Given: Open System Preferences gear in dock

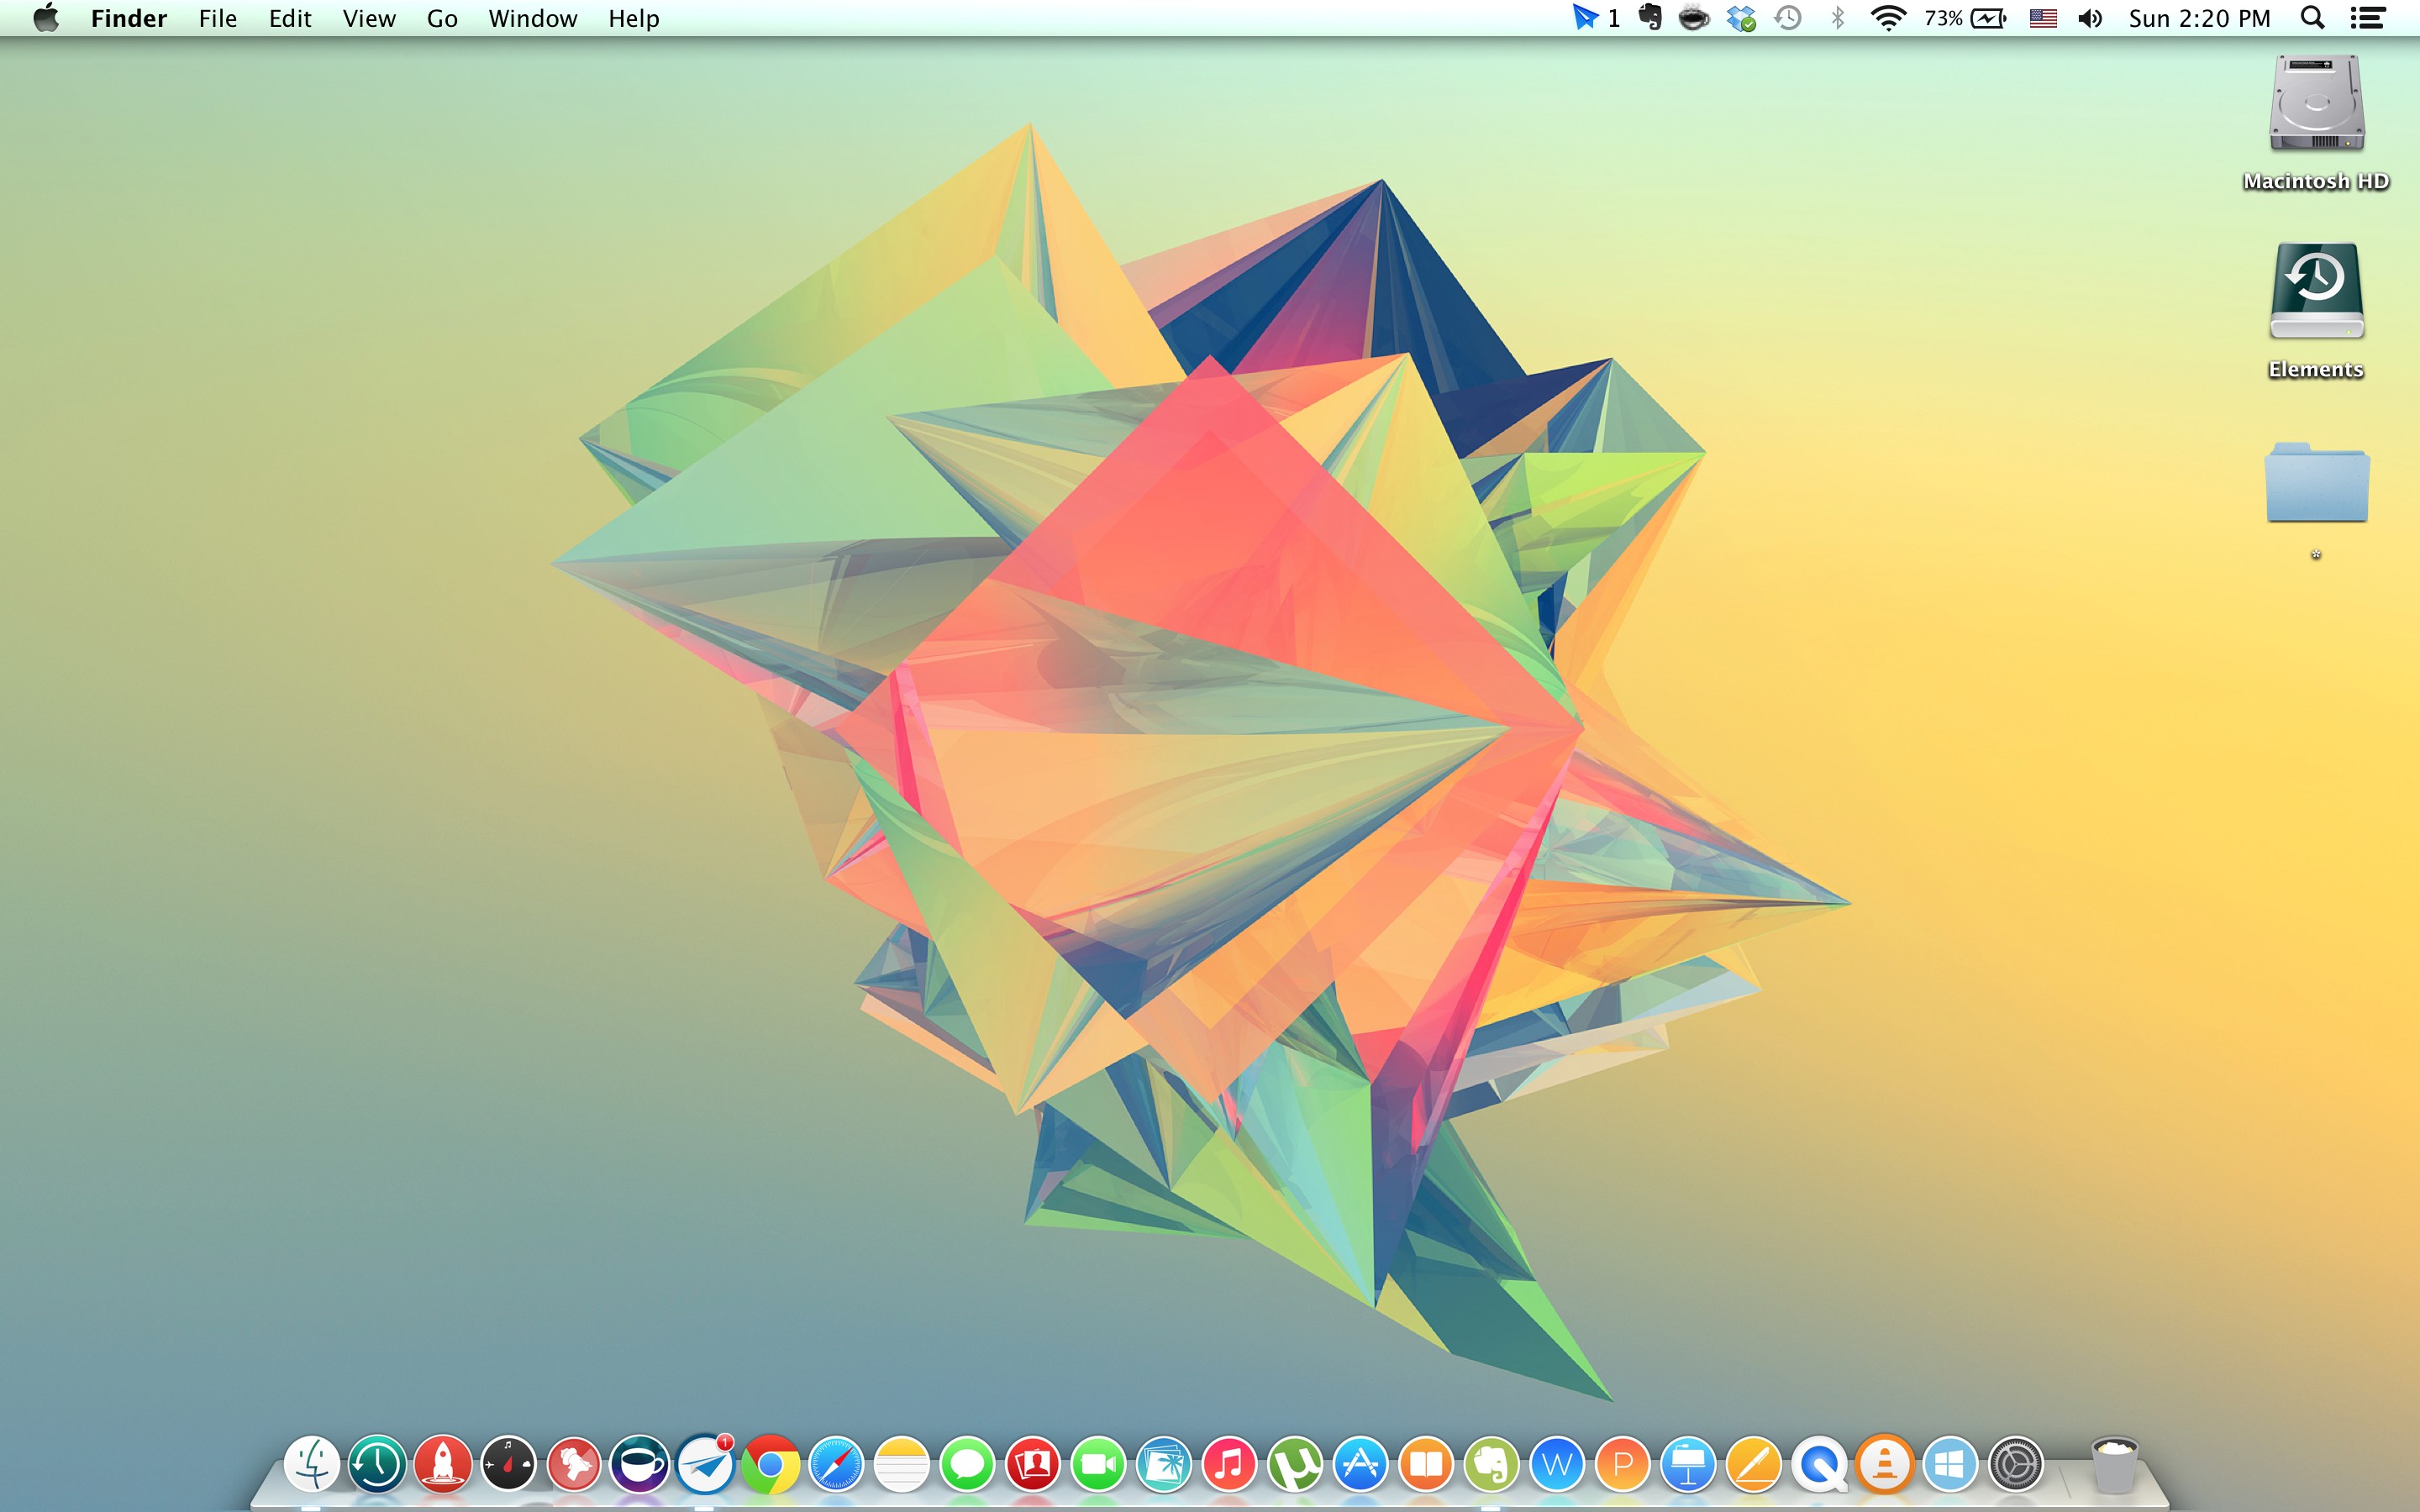Looking at the screenshot, I should [x=2015, y=1465].
